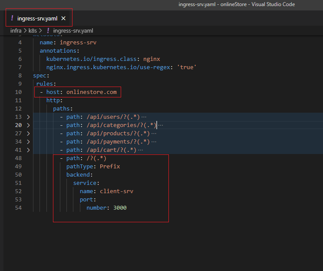The height and width of the screenshot is (271, 323).
Task: Click the ellipsis after the /api/users path
Action: (x=144, y=117)
